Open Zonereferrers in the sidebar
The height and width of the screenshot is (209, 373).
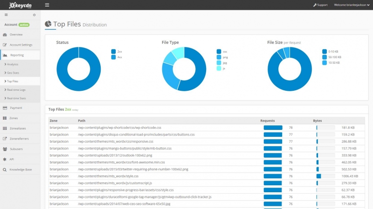[x=20, y=139]
